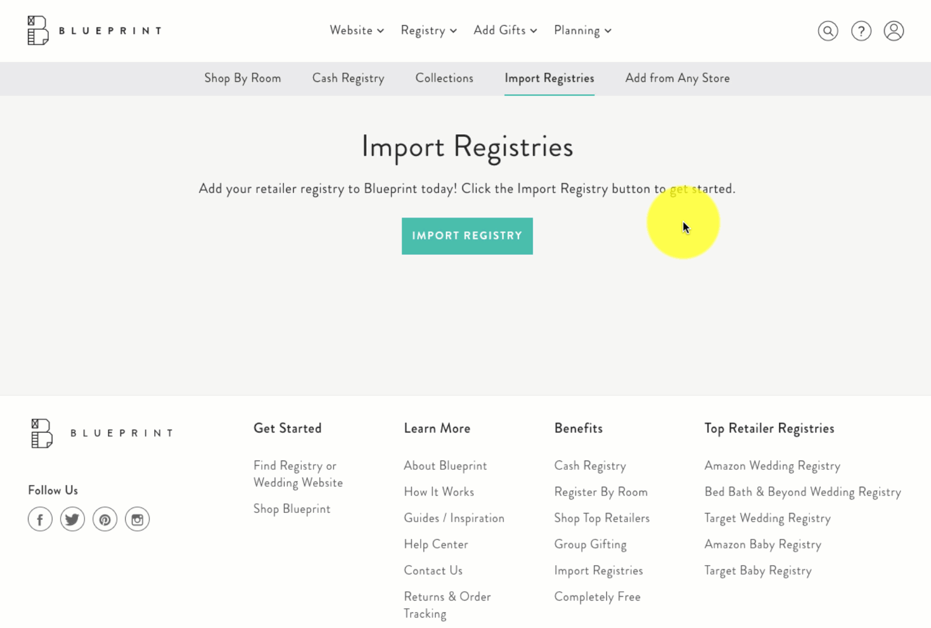Click the footer Blueprint logo
The height and width of the screenshot is (628, 931).
click(x=102, y=433)
